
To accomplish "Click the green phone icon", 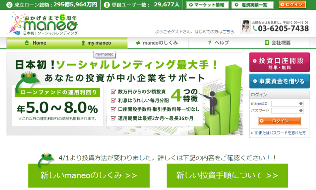I will pos(255,28).
